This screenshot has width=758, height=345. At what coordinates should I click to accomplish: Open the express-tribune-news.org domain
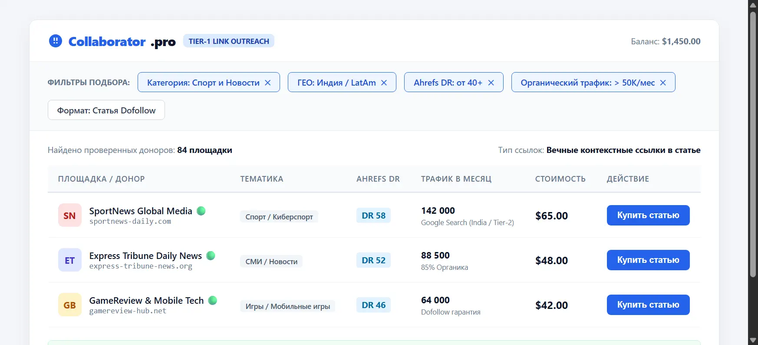[x=141, y=266]
